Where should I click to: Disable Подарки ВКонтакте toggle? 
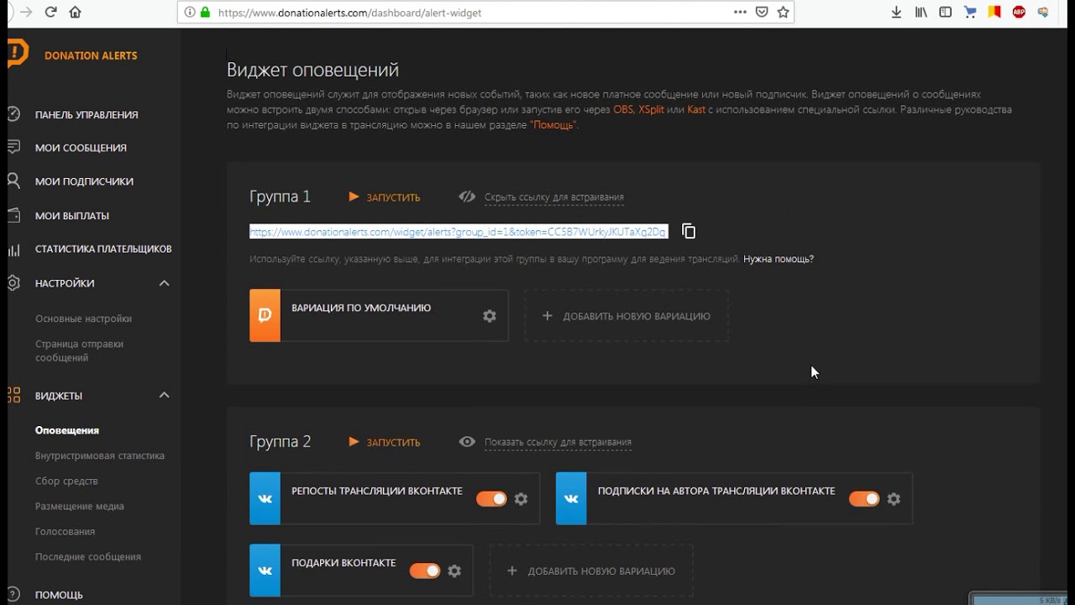(424, 571)
